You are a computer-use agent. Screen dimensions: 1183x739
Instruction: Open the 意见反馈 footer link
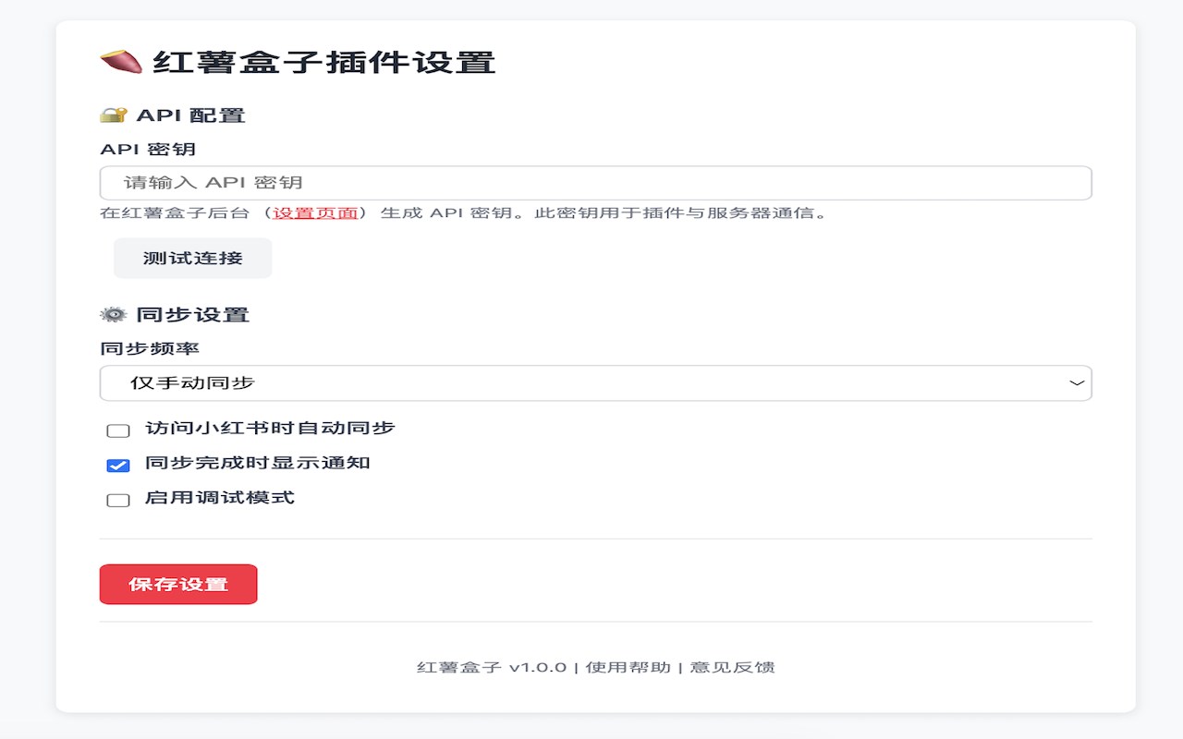(732, 667)
